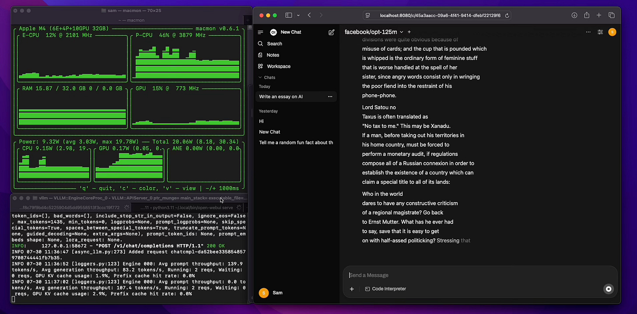Viewport: 637px width, 314px height.
Task: Open Safari sidebar dropdown chevron
Action: pos(298,15)
